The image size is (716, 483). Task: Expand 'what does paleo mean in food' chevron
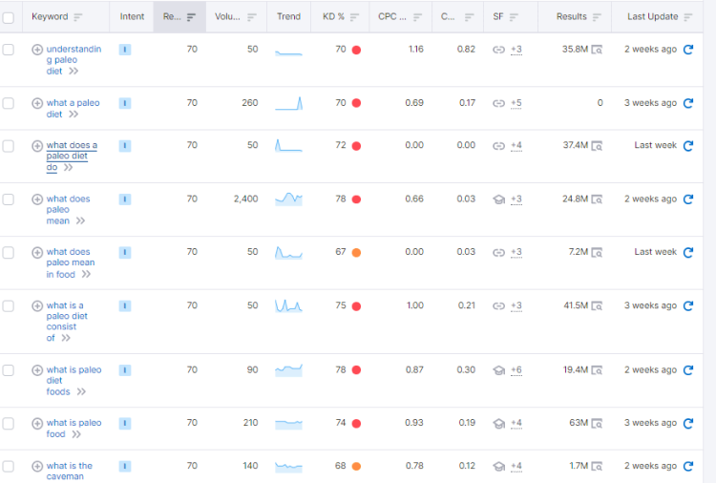tap(86, 274)
